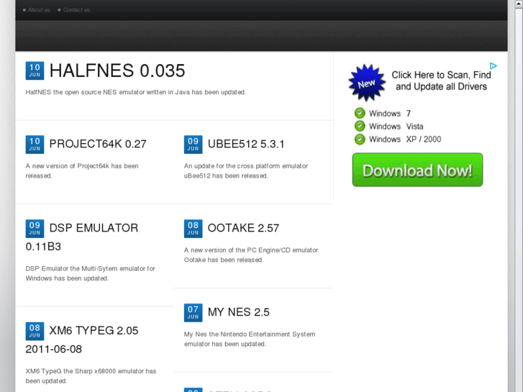
Task: Open the MY NES 2.5 article
Action: 239,312
